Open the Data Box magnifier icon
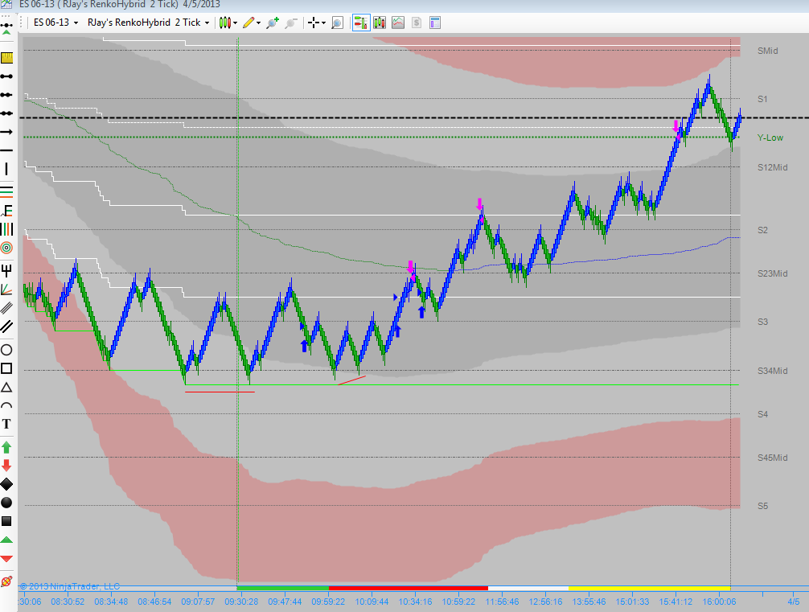 (338, 23)
